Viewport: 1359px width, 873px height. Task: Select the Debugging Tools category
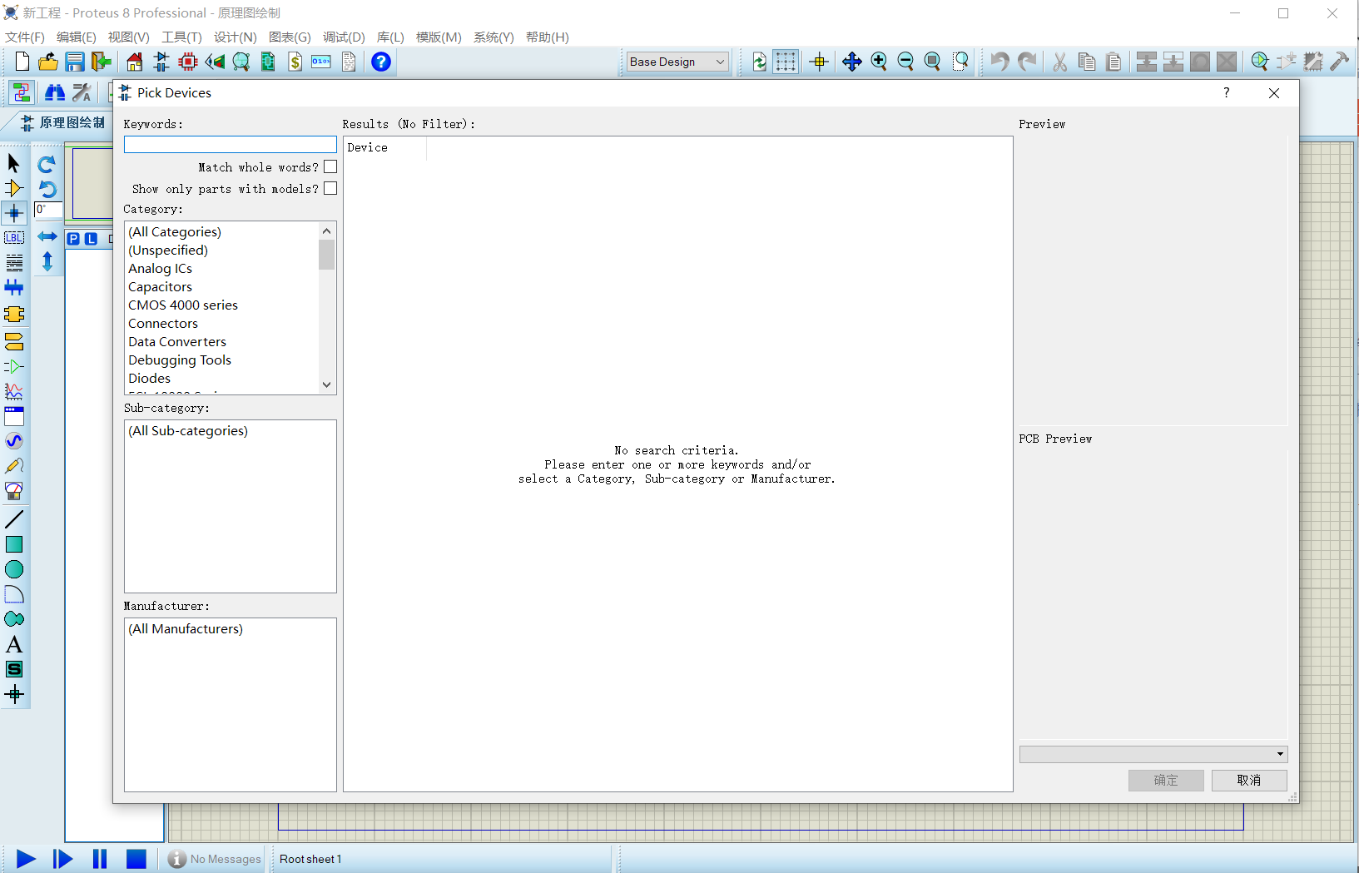[x=180, y=360]
